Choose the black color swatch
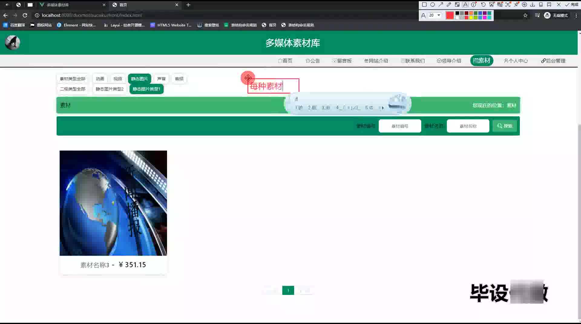 pos(457,13)
